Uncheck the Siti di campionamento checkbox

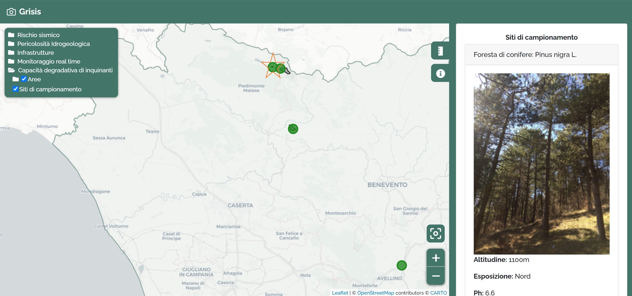[15, 89]
